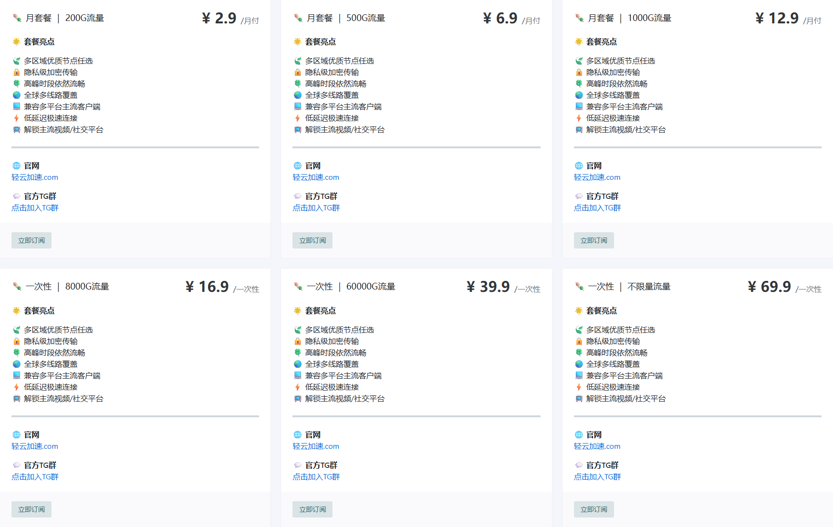Click the clover icon beside 高峰时段依然流畅 in 不限量流量 card
The height and width of the screenshot is (527, 833).
tap(579, 352)
